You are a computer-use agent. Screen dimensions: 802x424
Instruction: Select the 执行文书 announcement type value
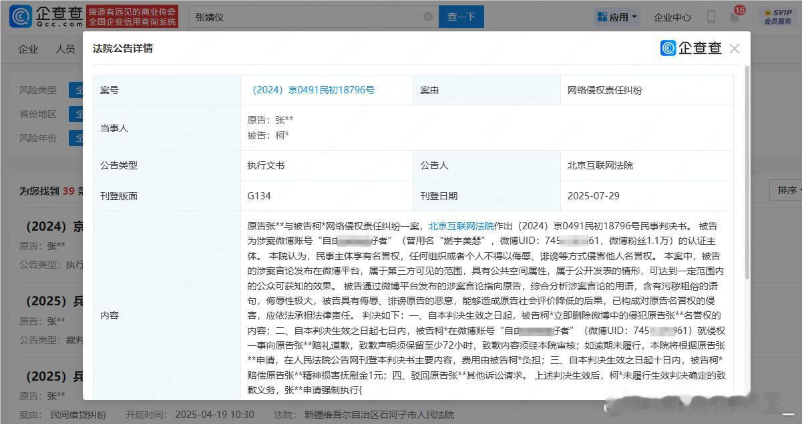(266, 165)
